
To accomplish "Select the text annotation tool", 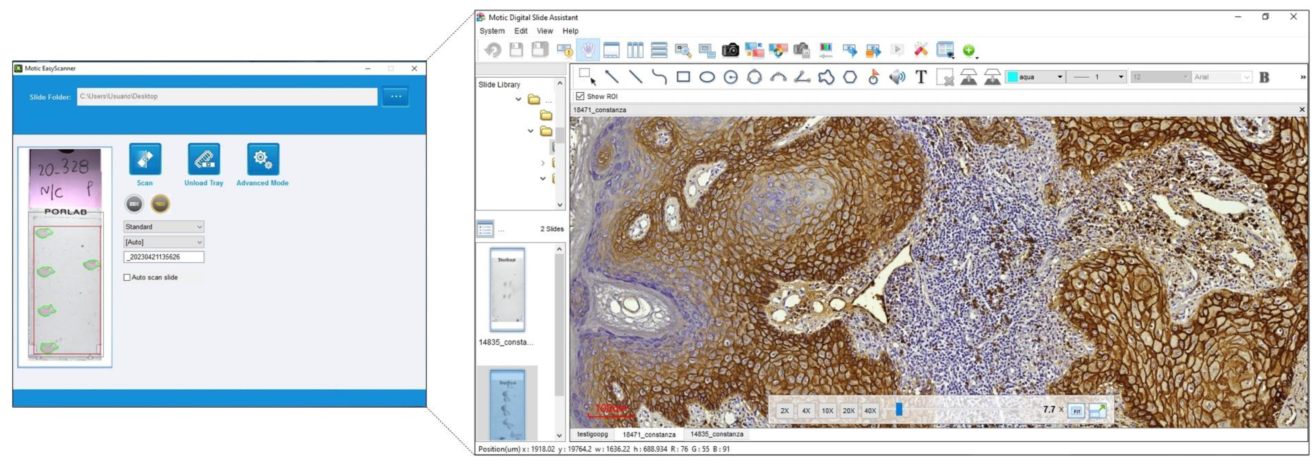I will 921,77.
